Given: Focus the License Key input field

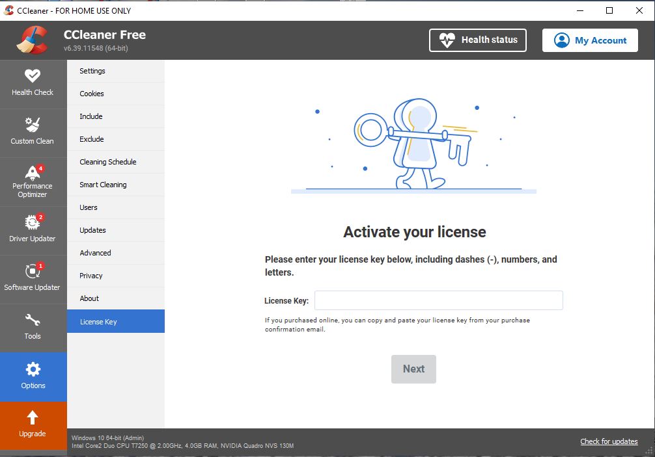Looking at the screenshot, I should coord(438,300).
